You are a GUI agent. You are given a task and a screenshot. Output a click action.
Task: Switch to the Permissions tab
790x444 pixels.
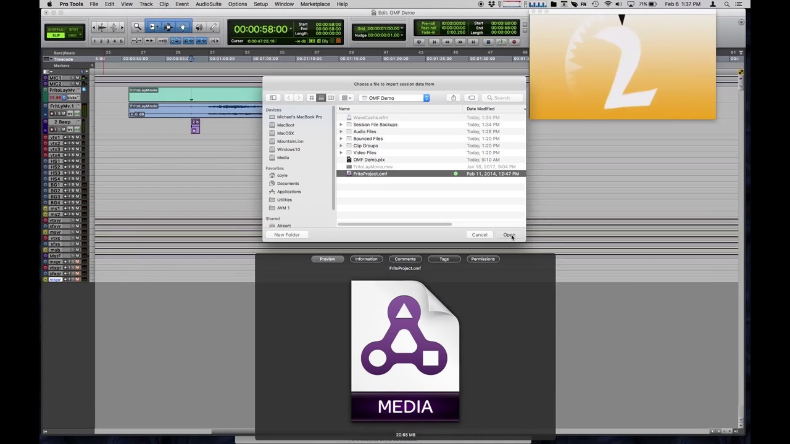coord(483,259)
